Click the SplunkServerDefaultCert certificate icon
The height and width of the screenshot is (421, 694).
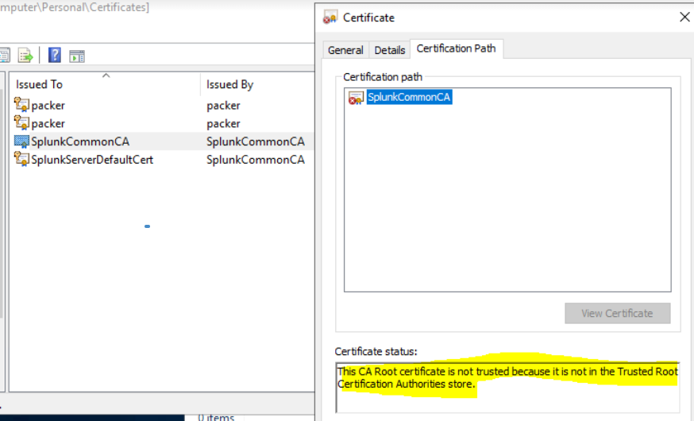click(21, 160)
